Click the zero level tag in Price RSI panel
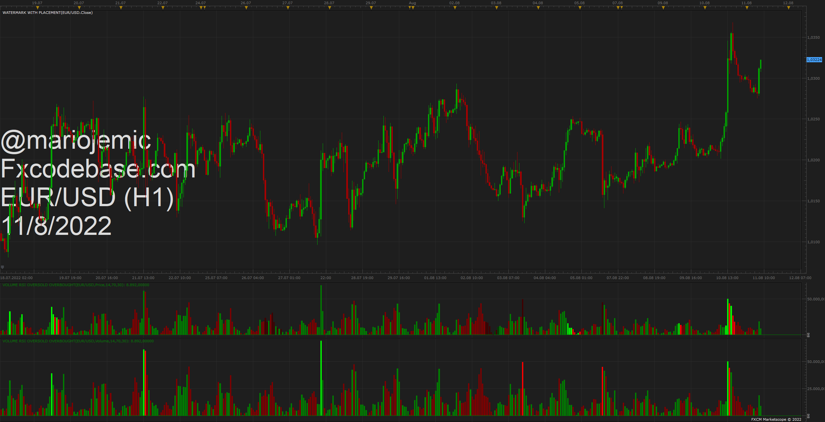 click(808, 335)
